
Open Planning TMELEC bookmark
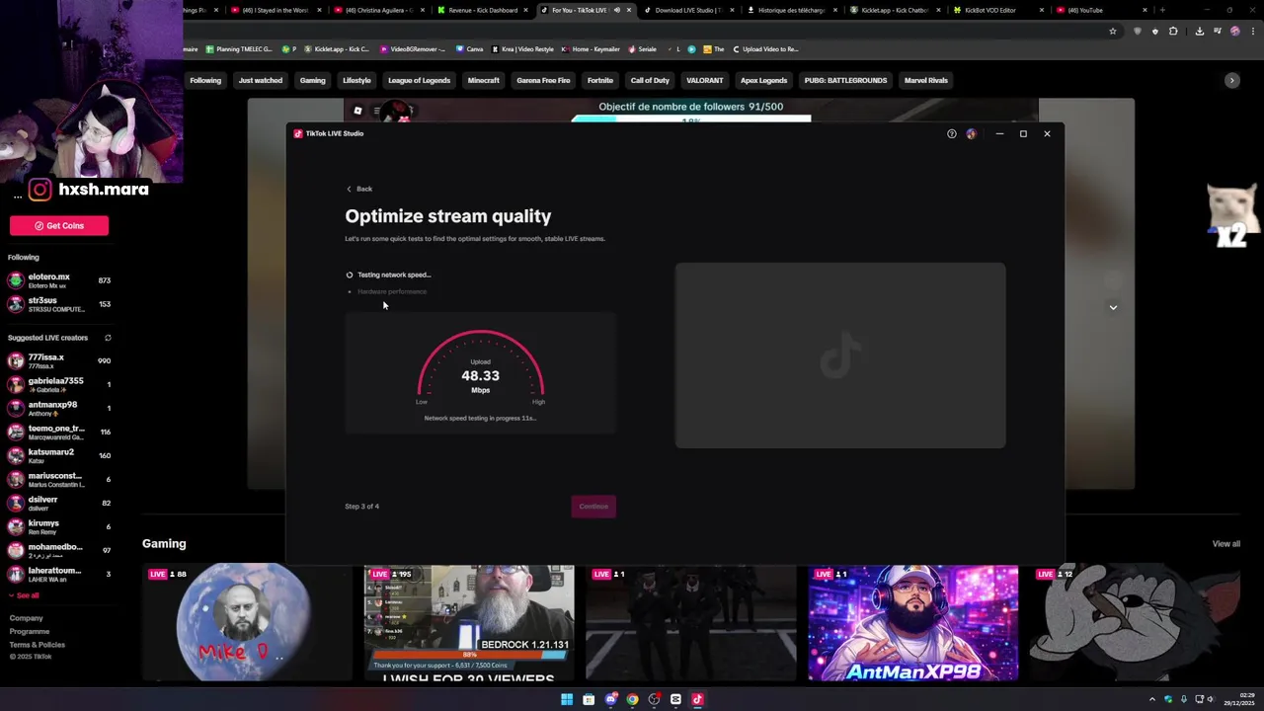(239, 49)
